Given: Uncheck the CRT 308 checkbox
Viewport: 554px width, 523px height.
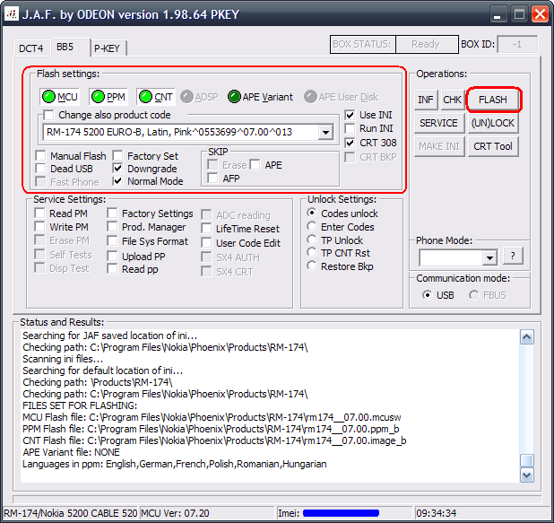Looking at the screenshot, I should click(350, 143).
